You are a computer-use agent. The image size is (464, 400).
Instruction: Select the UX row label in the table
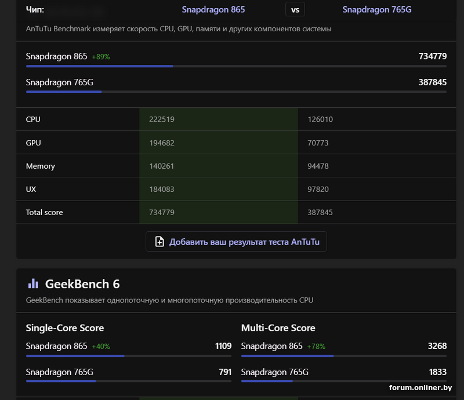pos(31,189)
